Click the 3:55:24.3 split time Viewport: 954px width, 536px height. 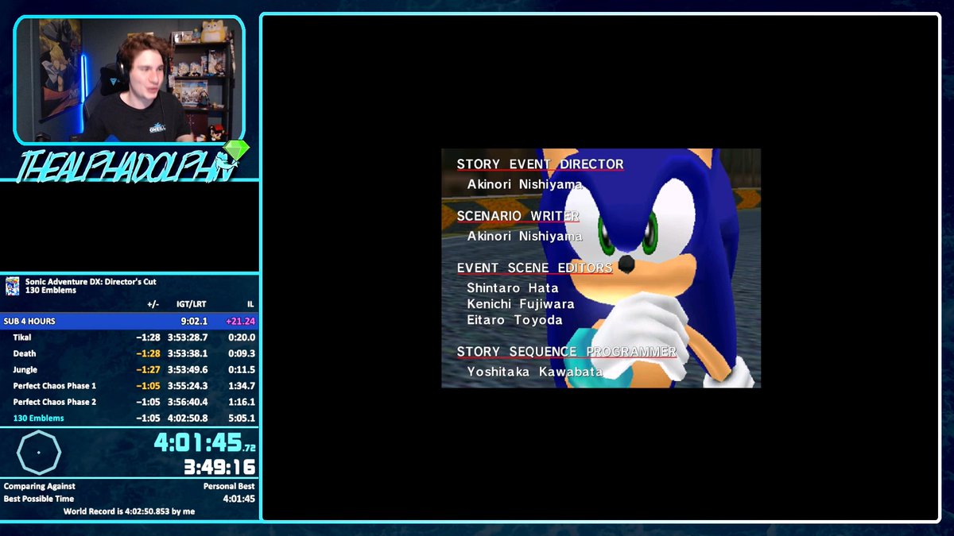pos(188,385)
